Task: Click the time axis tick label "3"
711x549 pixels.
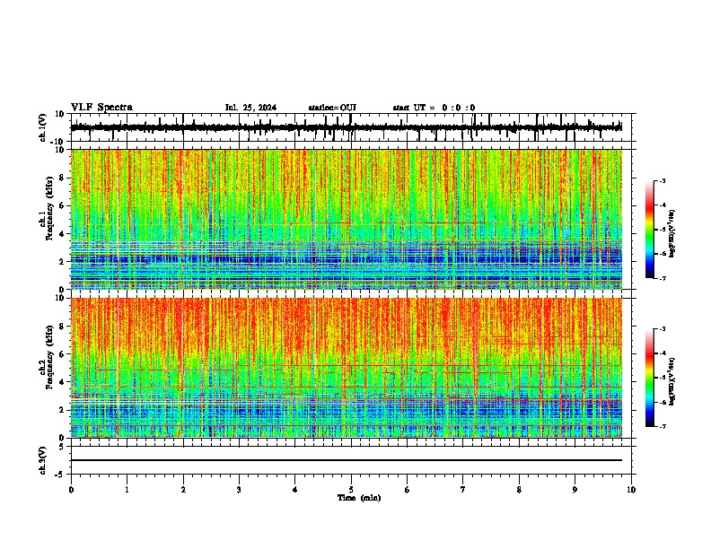Action: [239, 490]
